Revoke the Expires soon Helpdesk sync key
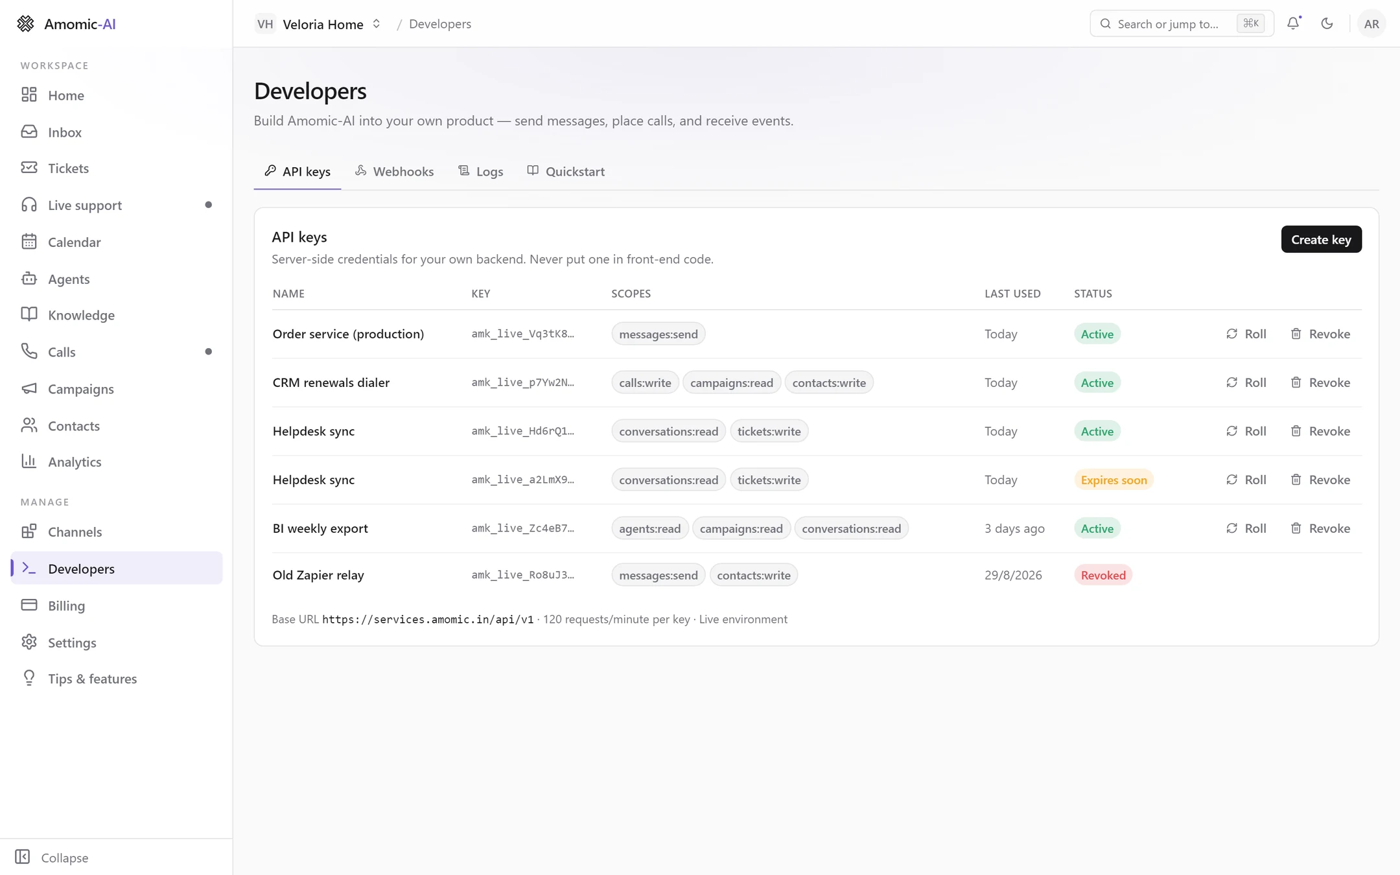1400x875 pixels. (1320, 480)
